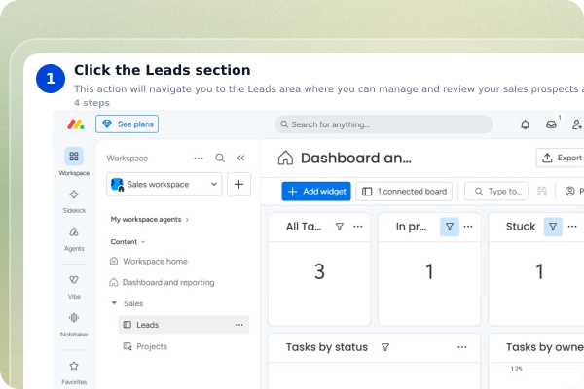Click the save icon in the dashboard toolbar
This screenshot has width=584, height=389.
click(x=542, y=191)
